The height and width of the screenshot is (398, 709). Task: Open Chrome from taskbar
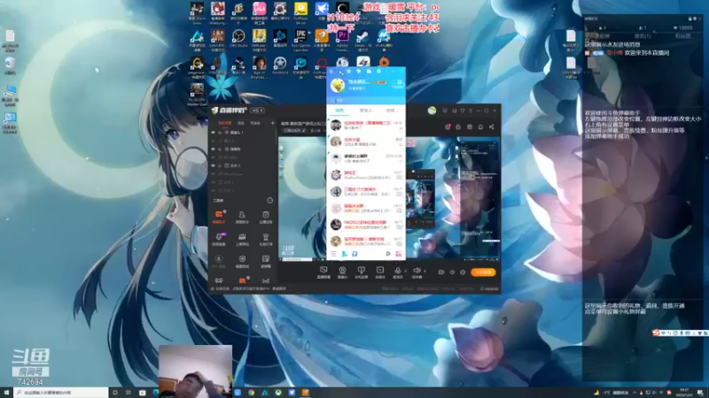pos(251,393)
